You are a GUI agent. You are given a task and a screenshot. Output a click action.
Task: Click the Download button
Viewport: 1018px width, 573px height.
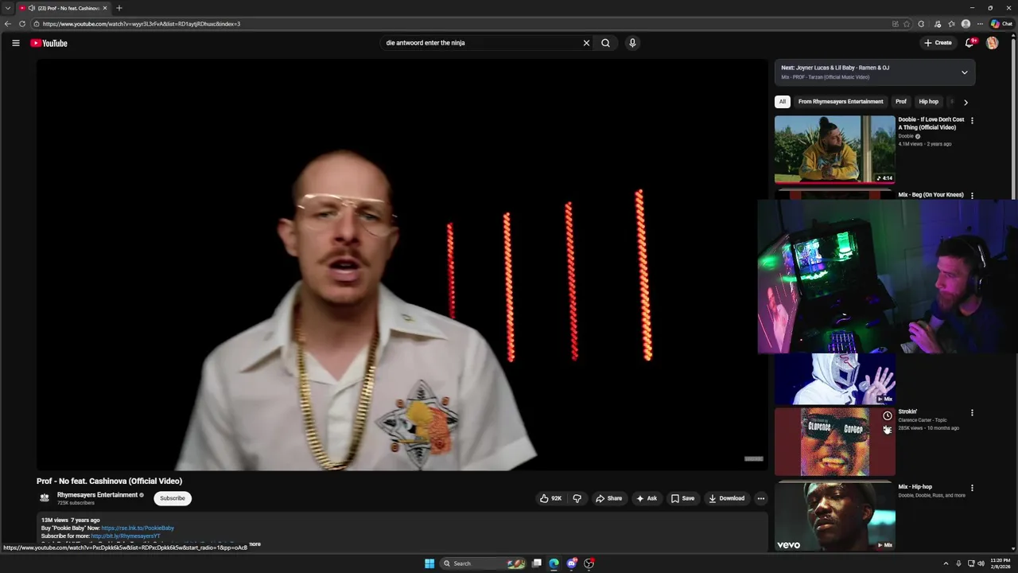coord(727,498)
